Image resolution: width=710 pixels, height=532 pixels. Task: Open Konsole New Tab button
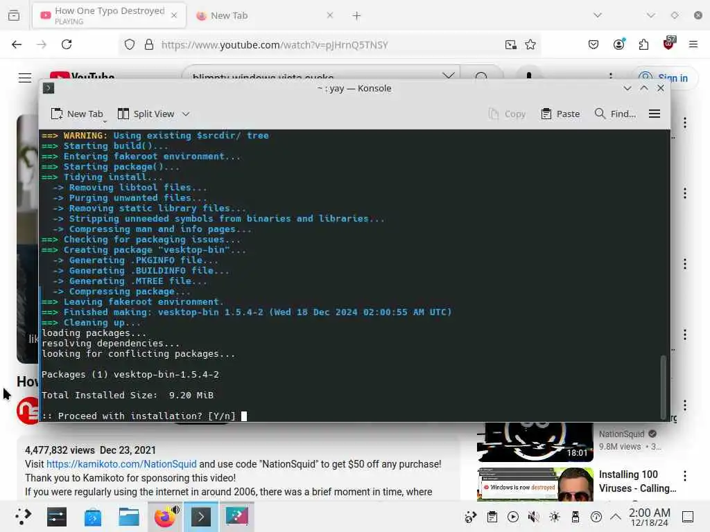pyautogui.click(x=77, y=114)
